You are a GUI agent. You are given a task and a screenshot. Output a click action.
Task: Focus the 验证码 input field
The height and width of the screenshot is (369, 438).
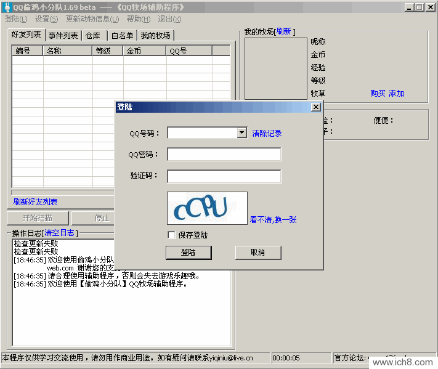pyautogui.click(x=224, y=176)
